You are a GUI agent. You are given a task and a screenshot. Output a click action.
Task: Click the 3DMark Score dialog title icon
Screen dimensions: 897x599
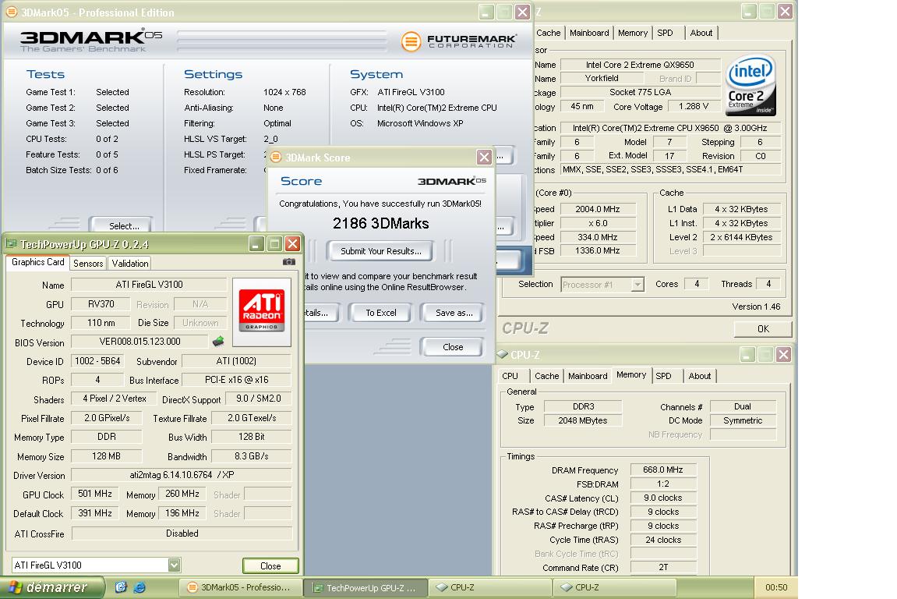pos(276,157)
